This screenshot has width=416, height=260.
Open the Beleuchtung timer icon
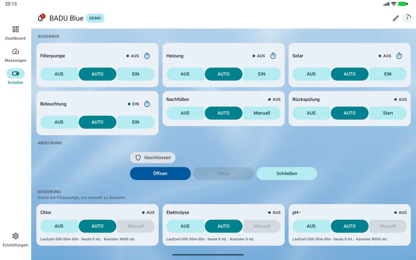point(147,104)
